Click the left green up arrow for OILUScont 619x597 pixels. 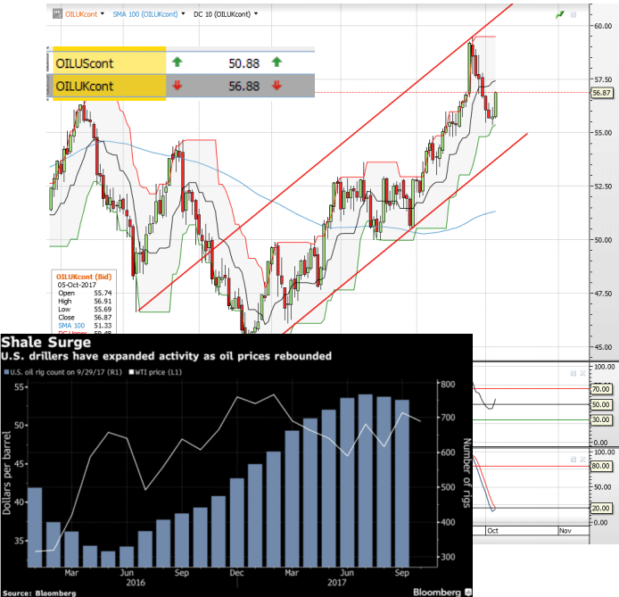coord(177,62)
